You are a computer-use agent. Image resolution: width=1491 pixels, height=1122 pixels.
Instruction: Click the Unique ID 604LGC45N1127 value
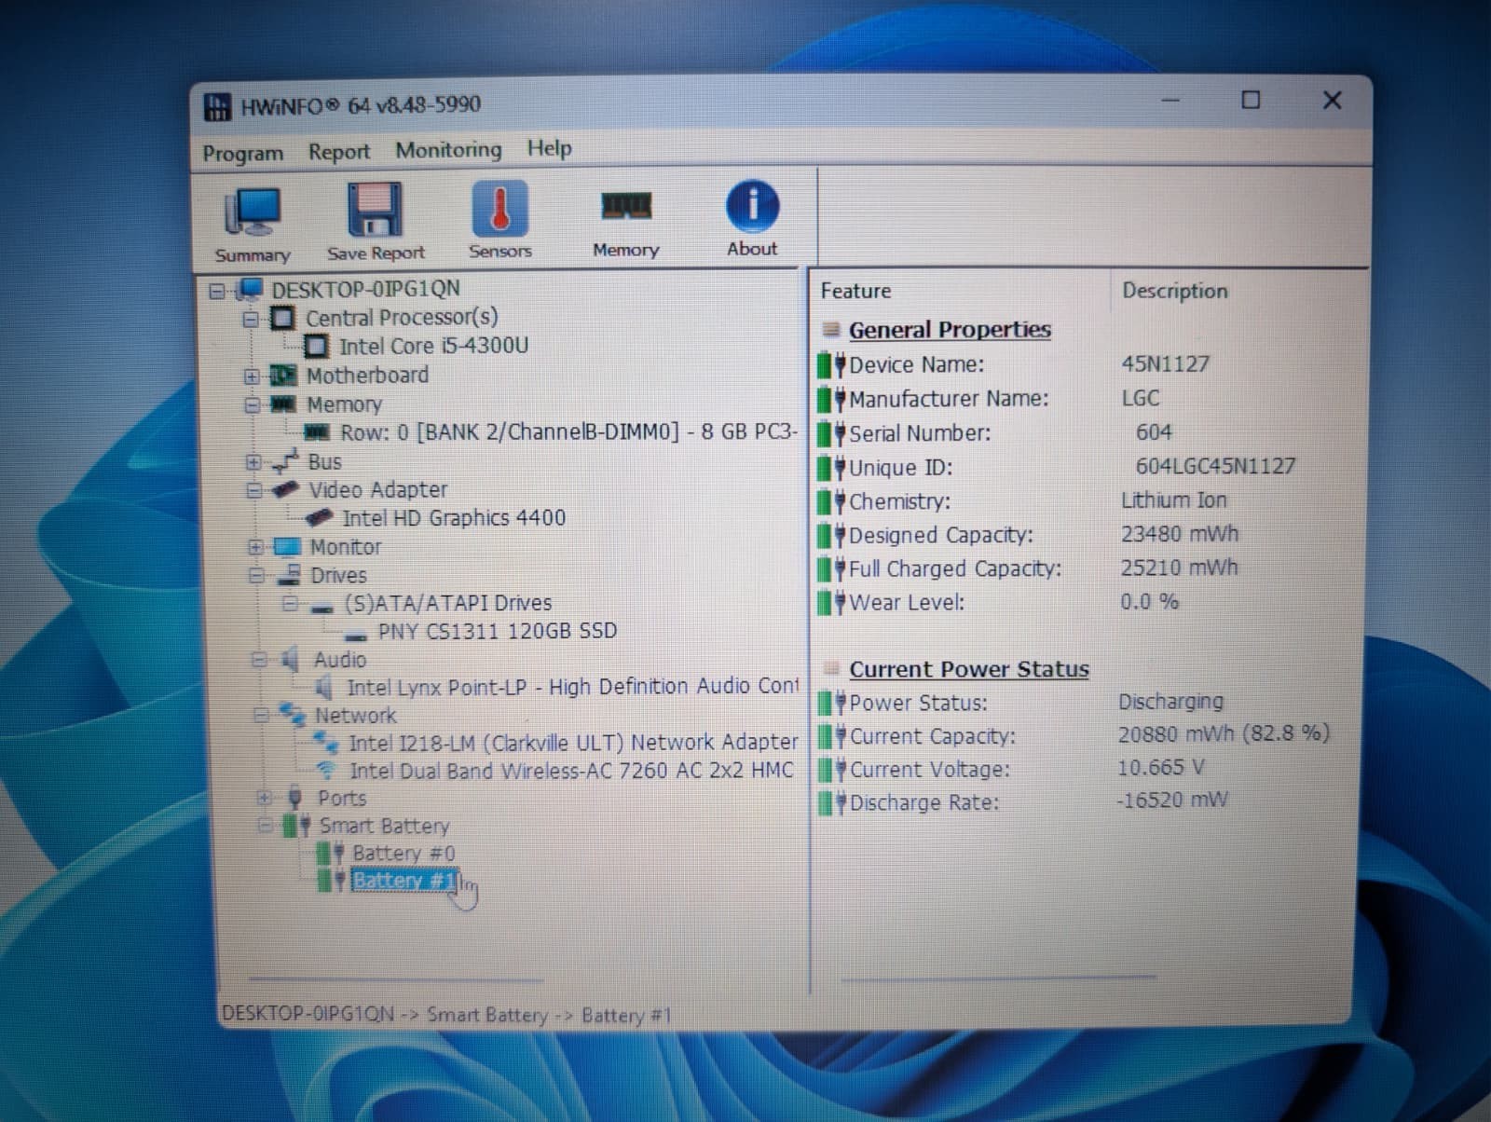pyautogui.click(x=1215, y=466)
